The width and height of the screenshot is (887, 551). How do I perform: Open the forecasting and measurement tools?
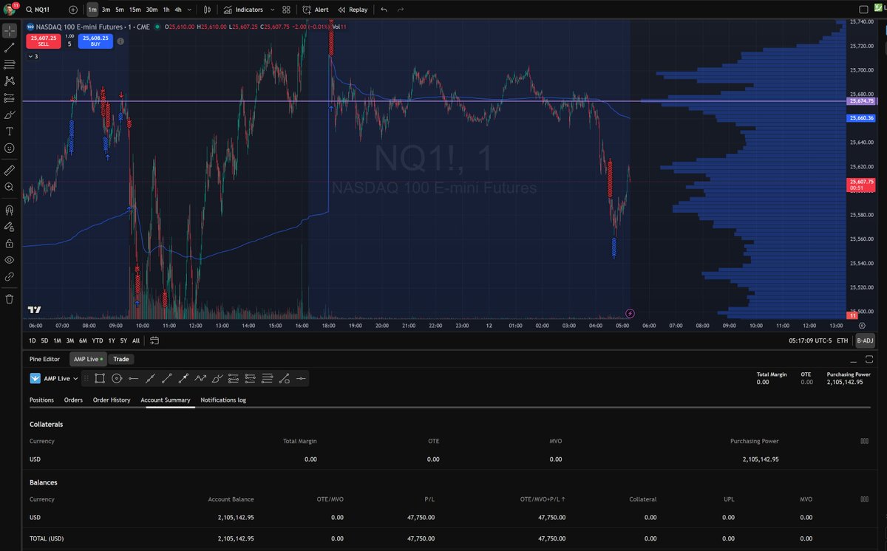(x=10, y=97)
